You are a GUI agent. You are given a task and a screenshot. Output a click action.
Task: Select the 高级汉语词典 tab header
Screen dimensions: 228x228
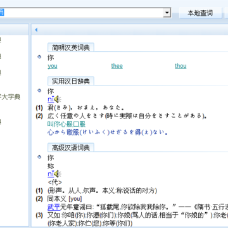(71, 148)
